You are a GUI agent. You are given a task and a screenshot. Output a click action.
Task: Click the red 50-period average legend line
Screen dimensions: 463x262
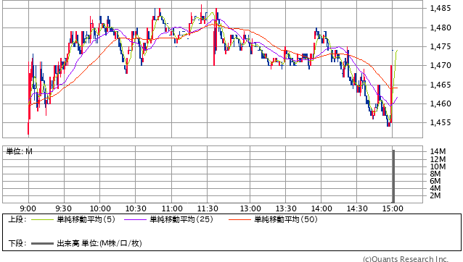pyautogui.click(x=239, y=219)
